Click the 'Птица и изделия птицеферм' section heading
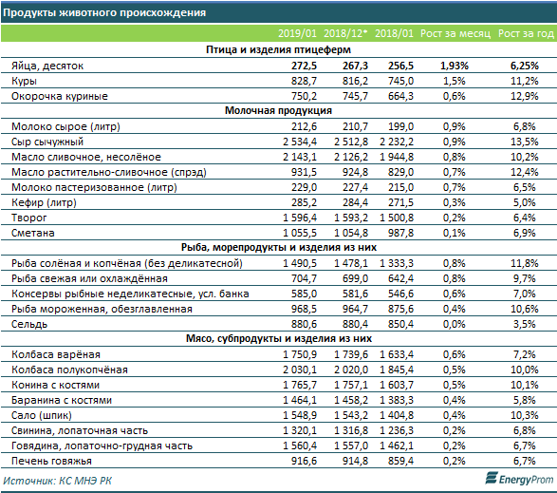Image resolution: width=557 pixels, height=493 pixels. tap(279, 49)
